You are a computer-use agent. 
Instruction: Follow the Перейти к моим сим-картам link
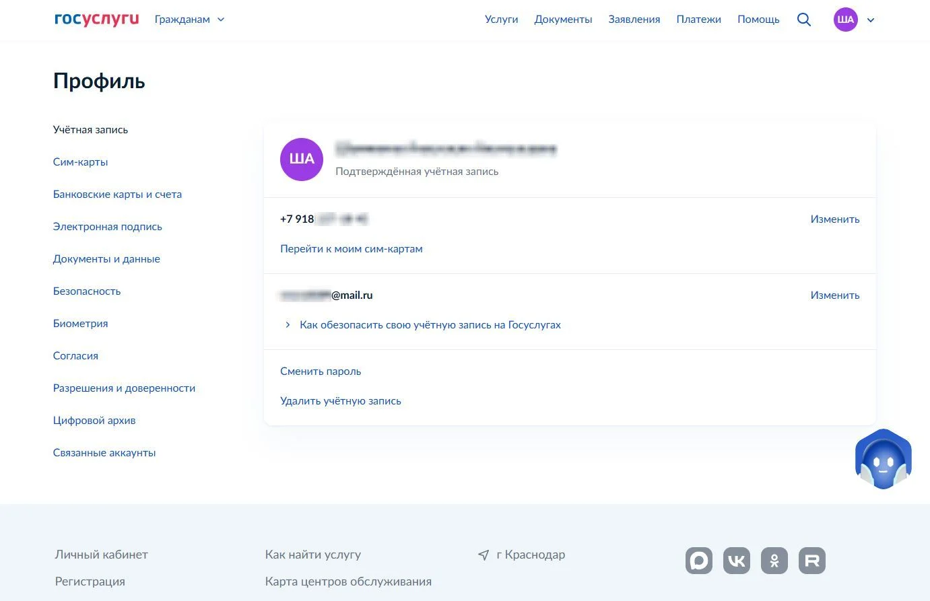pyautogui.click(x=352, y=249)
